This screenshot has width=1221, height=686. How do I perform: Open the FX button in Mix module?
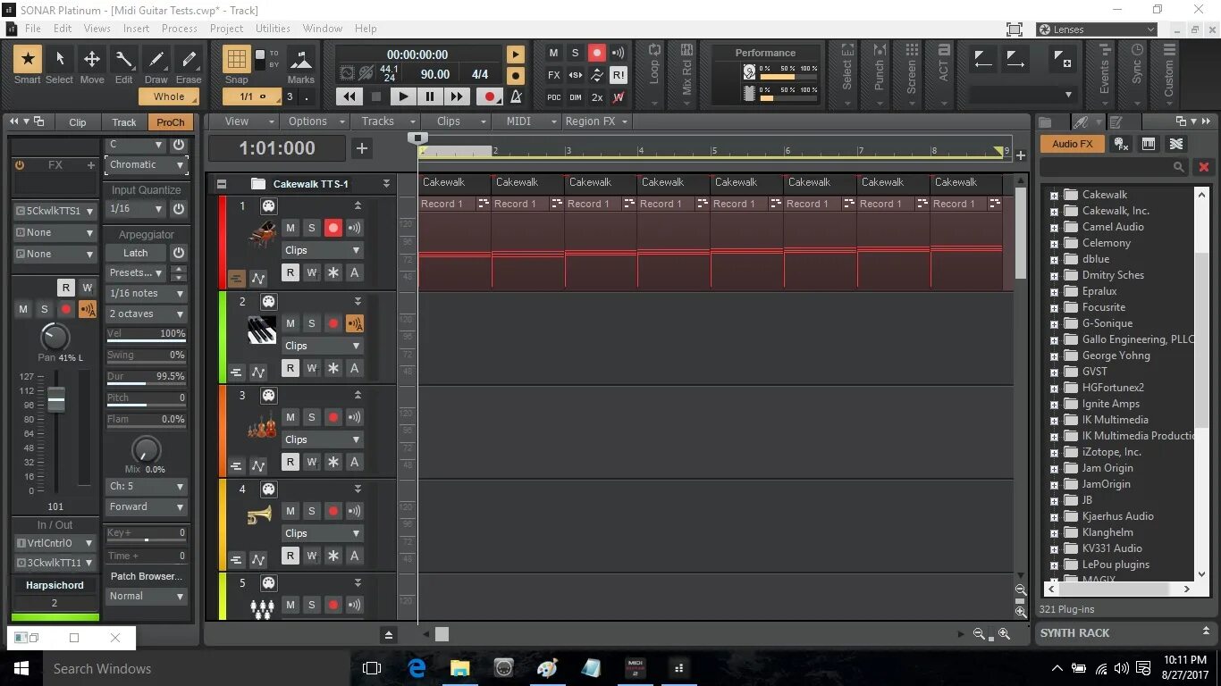click(x=554, y=75)
